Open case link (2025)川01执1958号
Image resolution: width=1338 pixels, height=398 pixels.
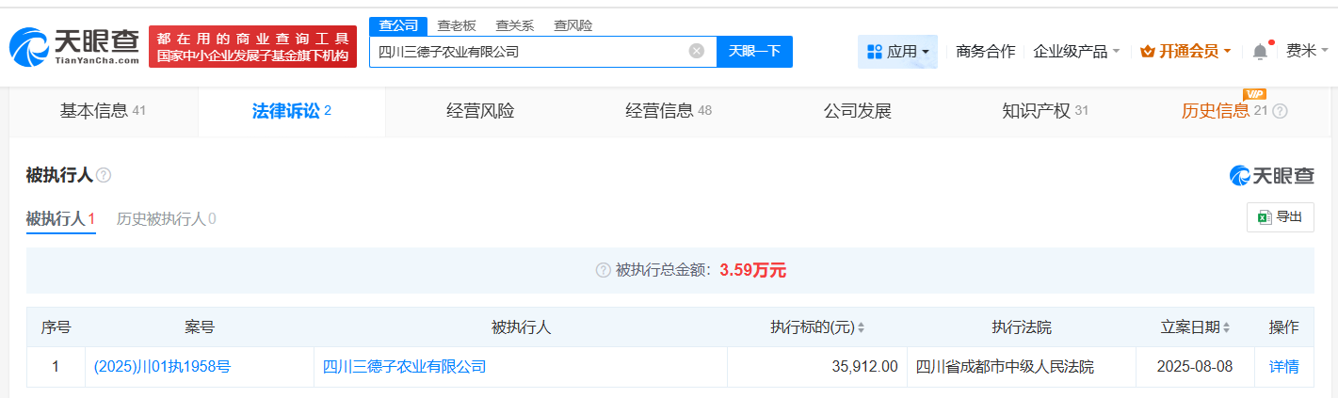click(162, 367)
